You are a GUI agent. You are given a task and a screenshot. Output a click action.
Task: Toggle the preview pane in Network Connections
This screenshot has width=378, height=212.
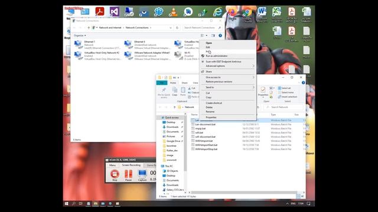coord(213,35)
